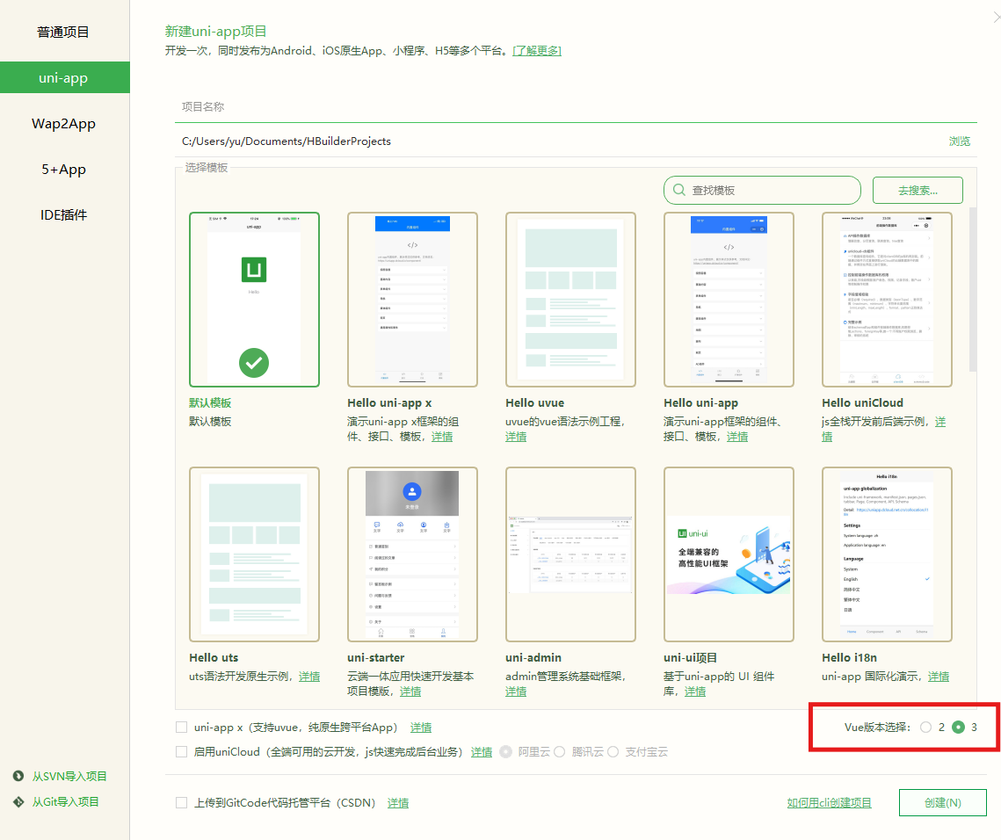The image size is (1001, 840).
Task: Open 详情 link beside uni-app x option
Action: (x=421, y=728)
